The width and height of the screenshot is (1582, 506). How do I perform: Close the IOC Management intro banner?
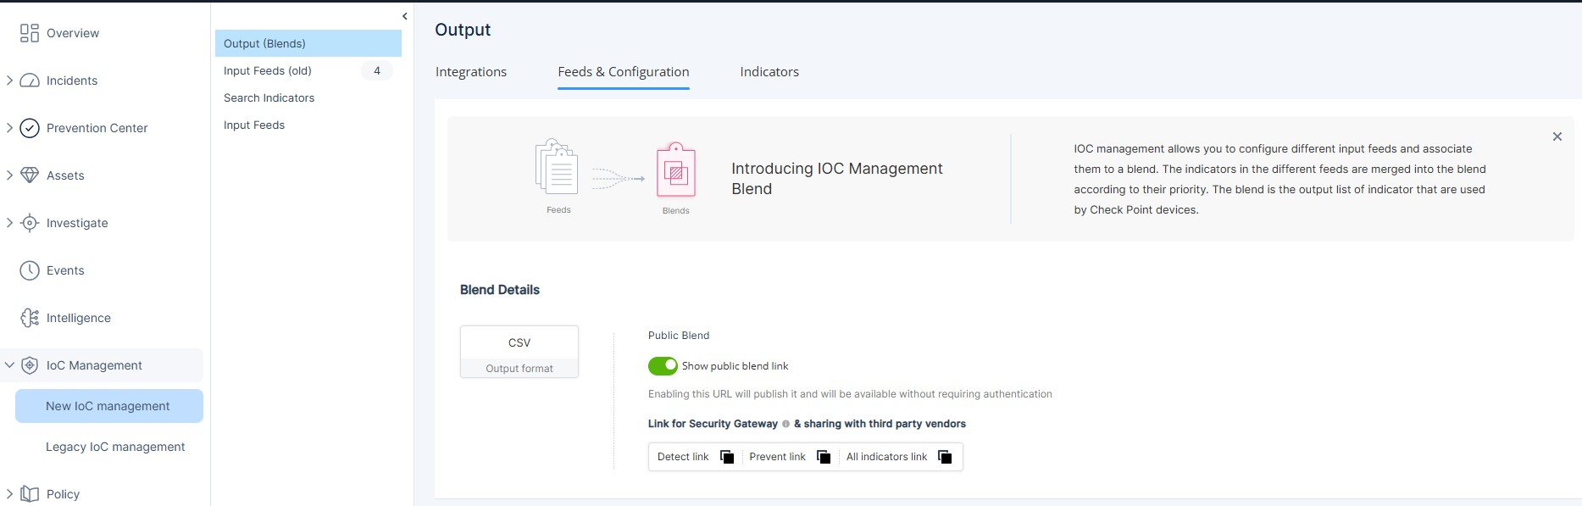[x=1557, y=136]
